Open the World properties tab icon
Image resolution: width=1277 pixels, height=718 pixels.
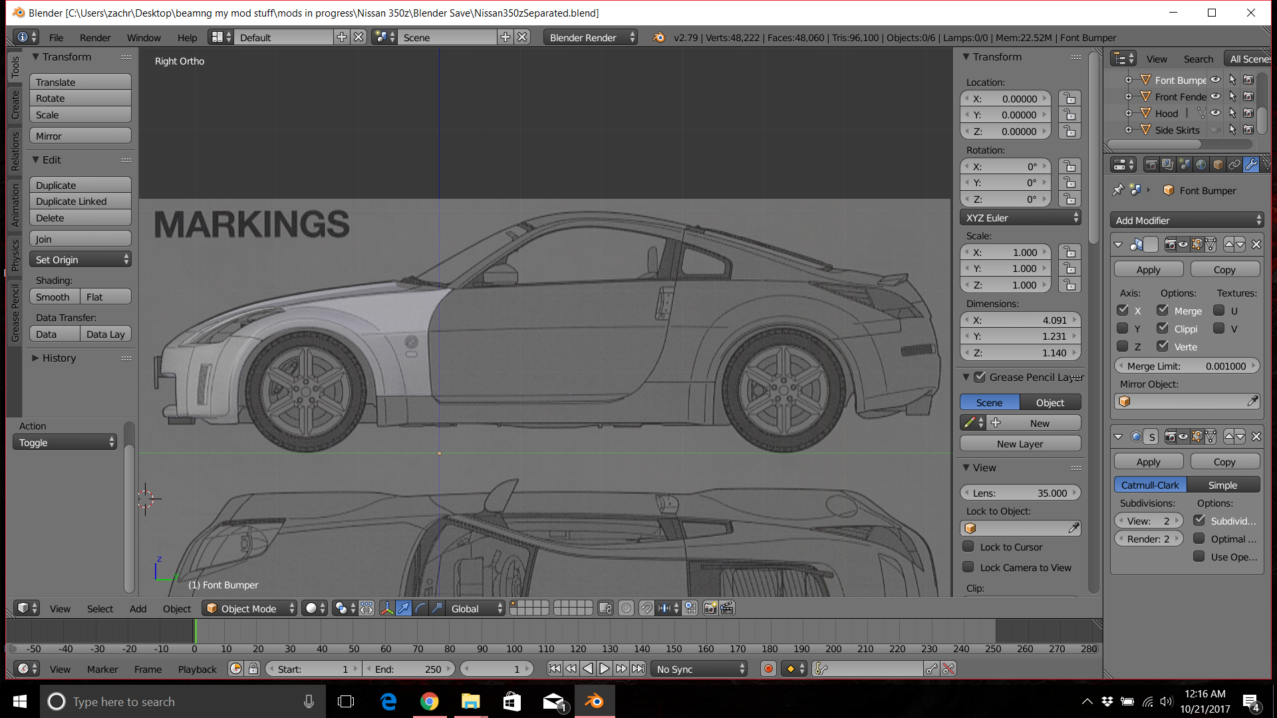coord(1201,164)
